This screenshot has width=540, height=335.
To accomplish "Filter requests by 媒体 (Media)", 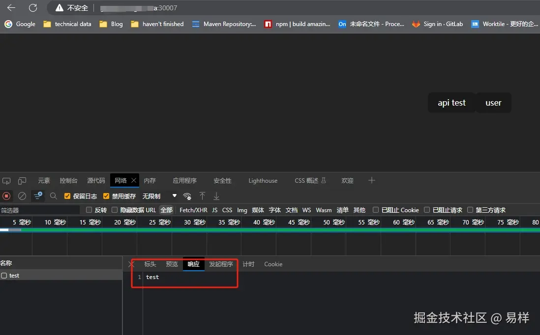I will coord(258,210).
